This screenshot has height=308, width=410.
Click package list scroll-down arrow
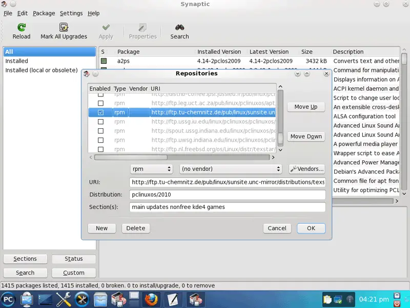(x=404, y=194)
